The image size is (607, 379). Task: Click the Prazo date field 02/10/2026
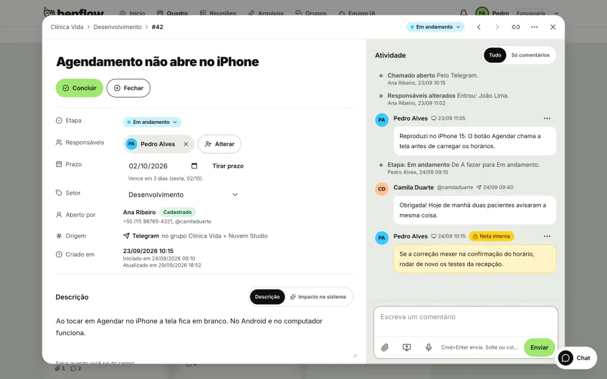(148, 166)
